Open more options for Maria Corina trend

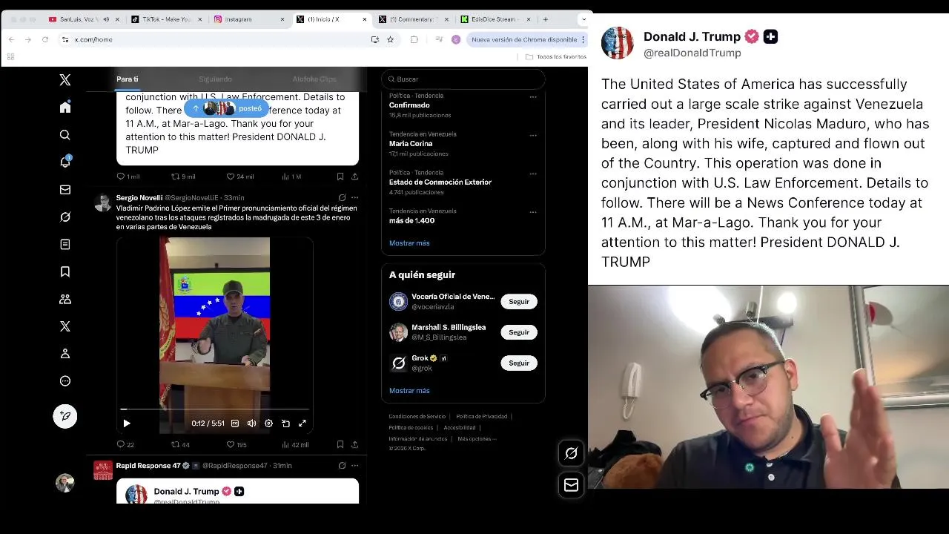[533, 135]
